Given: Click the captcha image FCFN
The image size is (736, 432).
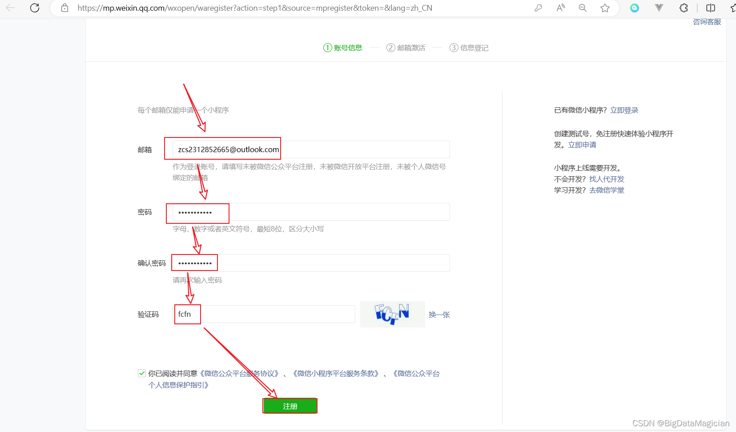Looking at the screenshot, I should (x=393, y=314).
